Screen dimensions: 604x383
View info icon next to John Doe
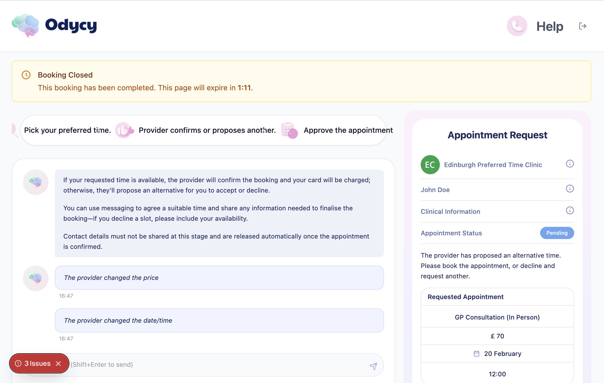pos(570,189)
